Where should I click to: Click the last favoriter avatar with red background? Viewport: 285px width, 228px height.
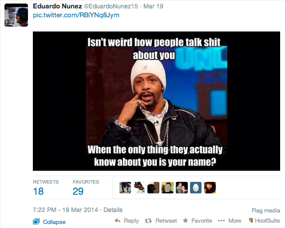click(210, 188)
